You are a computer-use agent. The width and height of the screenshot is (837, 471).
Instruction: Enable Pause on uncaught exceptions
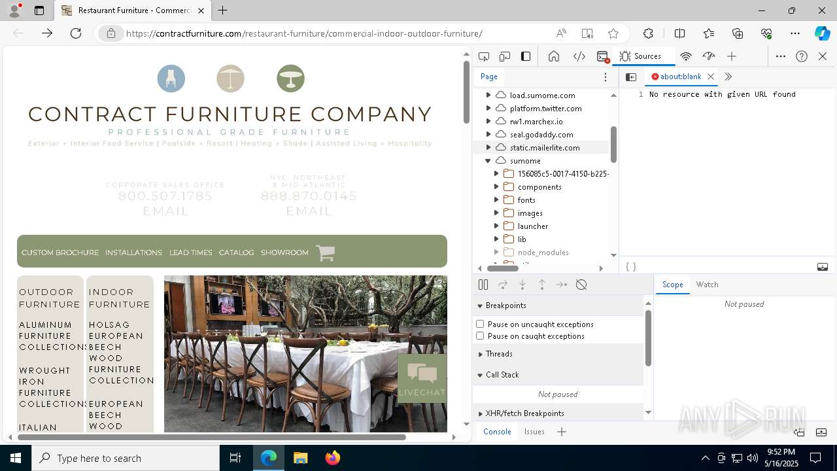(480, 324)
